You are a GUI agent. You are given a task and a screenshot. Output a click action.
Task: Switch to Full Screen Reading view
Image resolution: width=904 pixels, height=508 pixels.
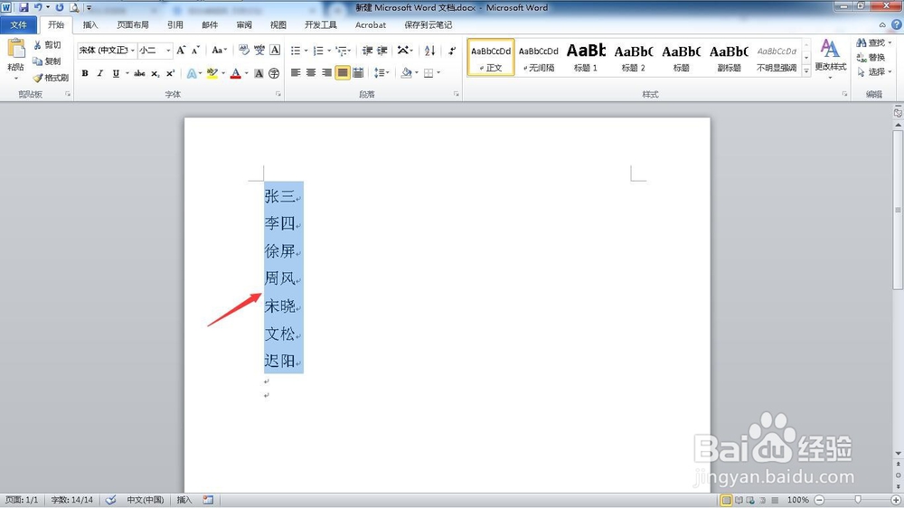coord(739,500)
